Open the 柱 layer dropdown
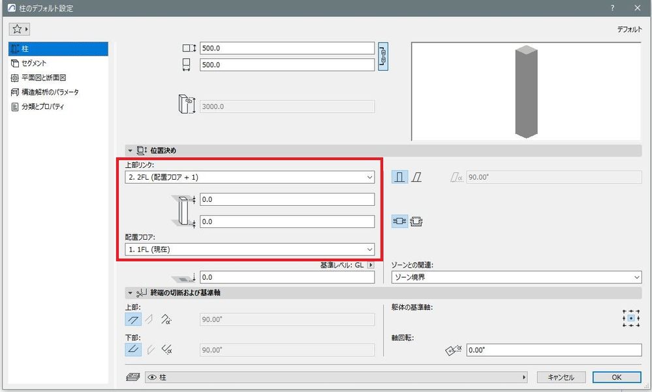The height and width of the screenshot is (392, 652). coord(336,378)
